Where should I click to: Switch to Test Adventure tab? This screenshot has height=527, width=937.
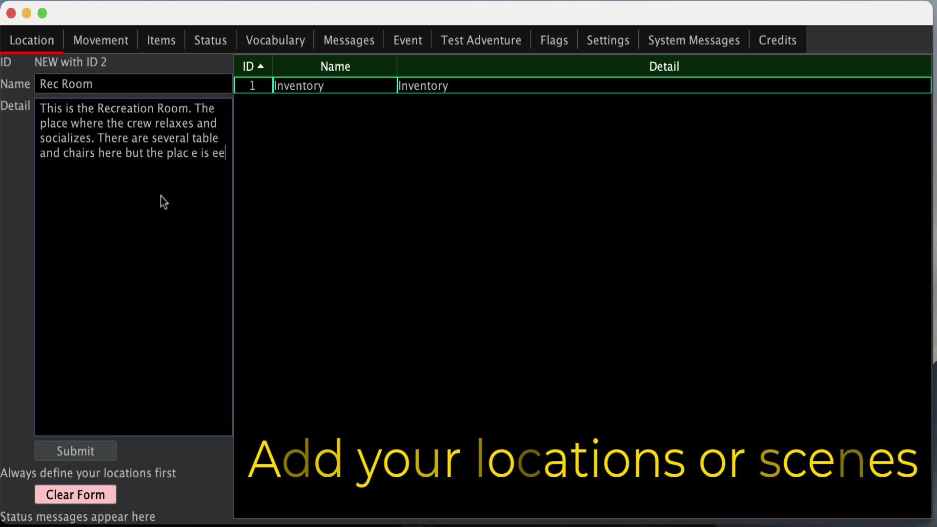pyautogui.click(x=481, y=40)
